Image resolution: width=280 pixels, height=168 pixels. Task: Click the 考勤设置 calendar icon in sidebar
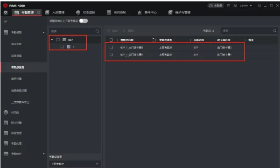pyautogui.click(x=6, y=32)
